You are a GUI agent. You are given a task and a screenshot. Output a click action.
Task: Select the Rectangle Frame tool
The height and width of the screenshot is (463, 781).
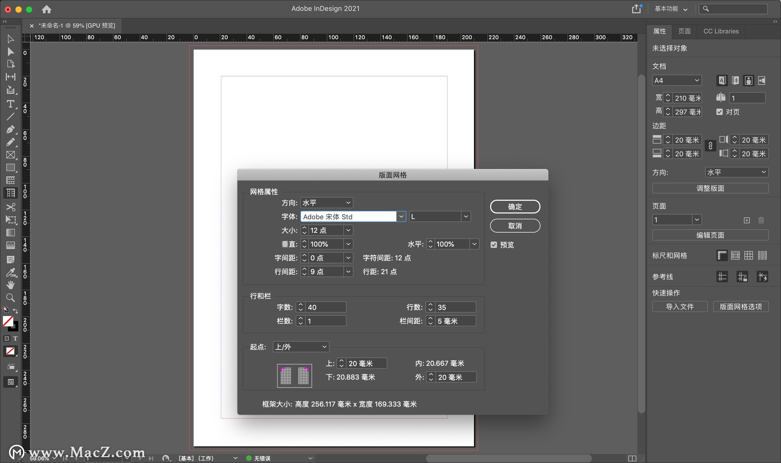tap(11, 154)
